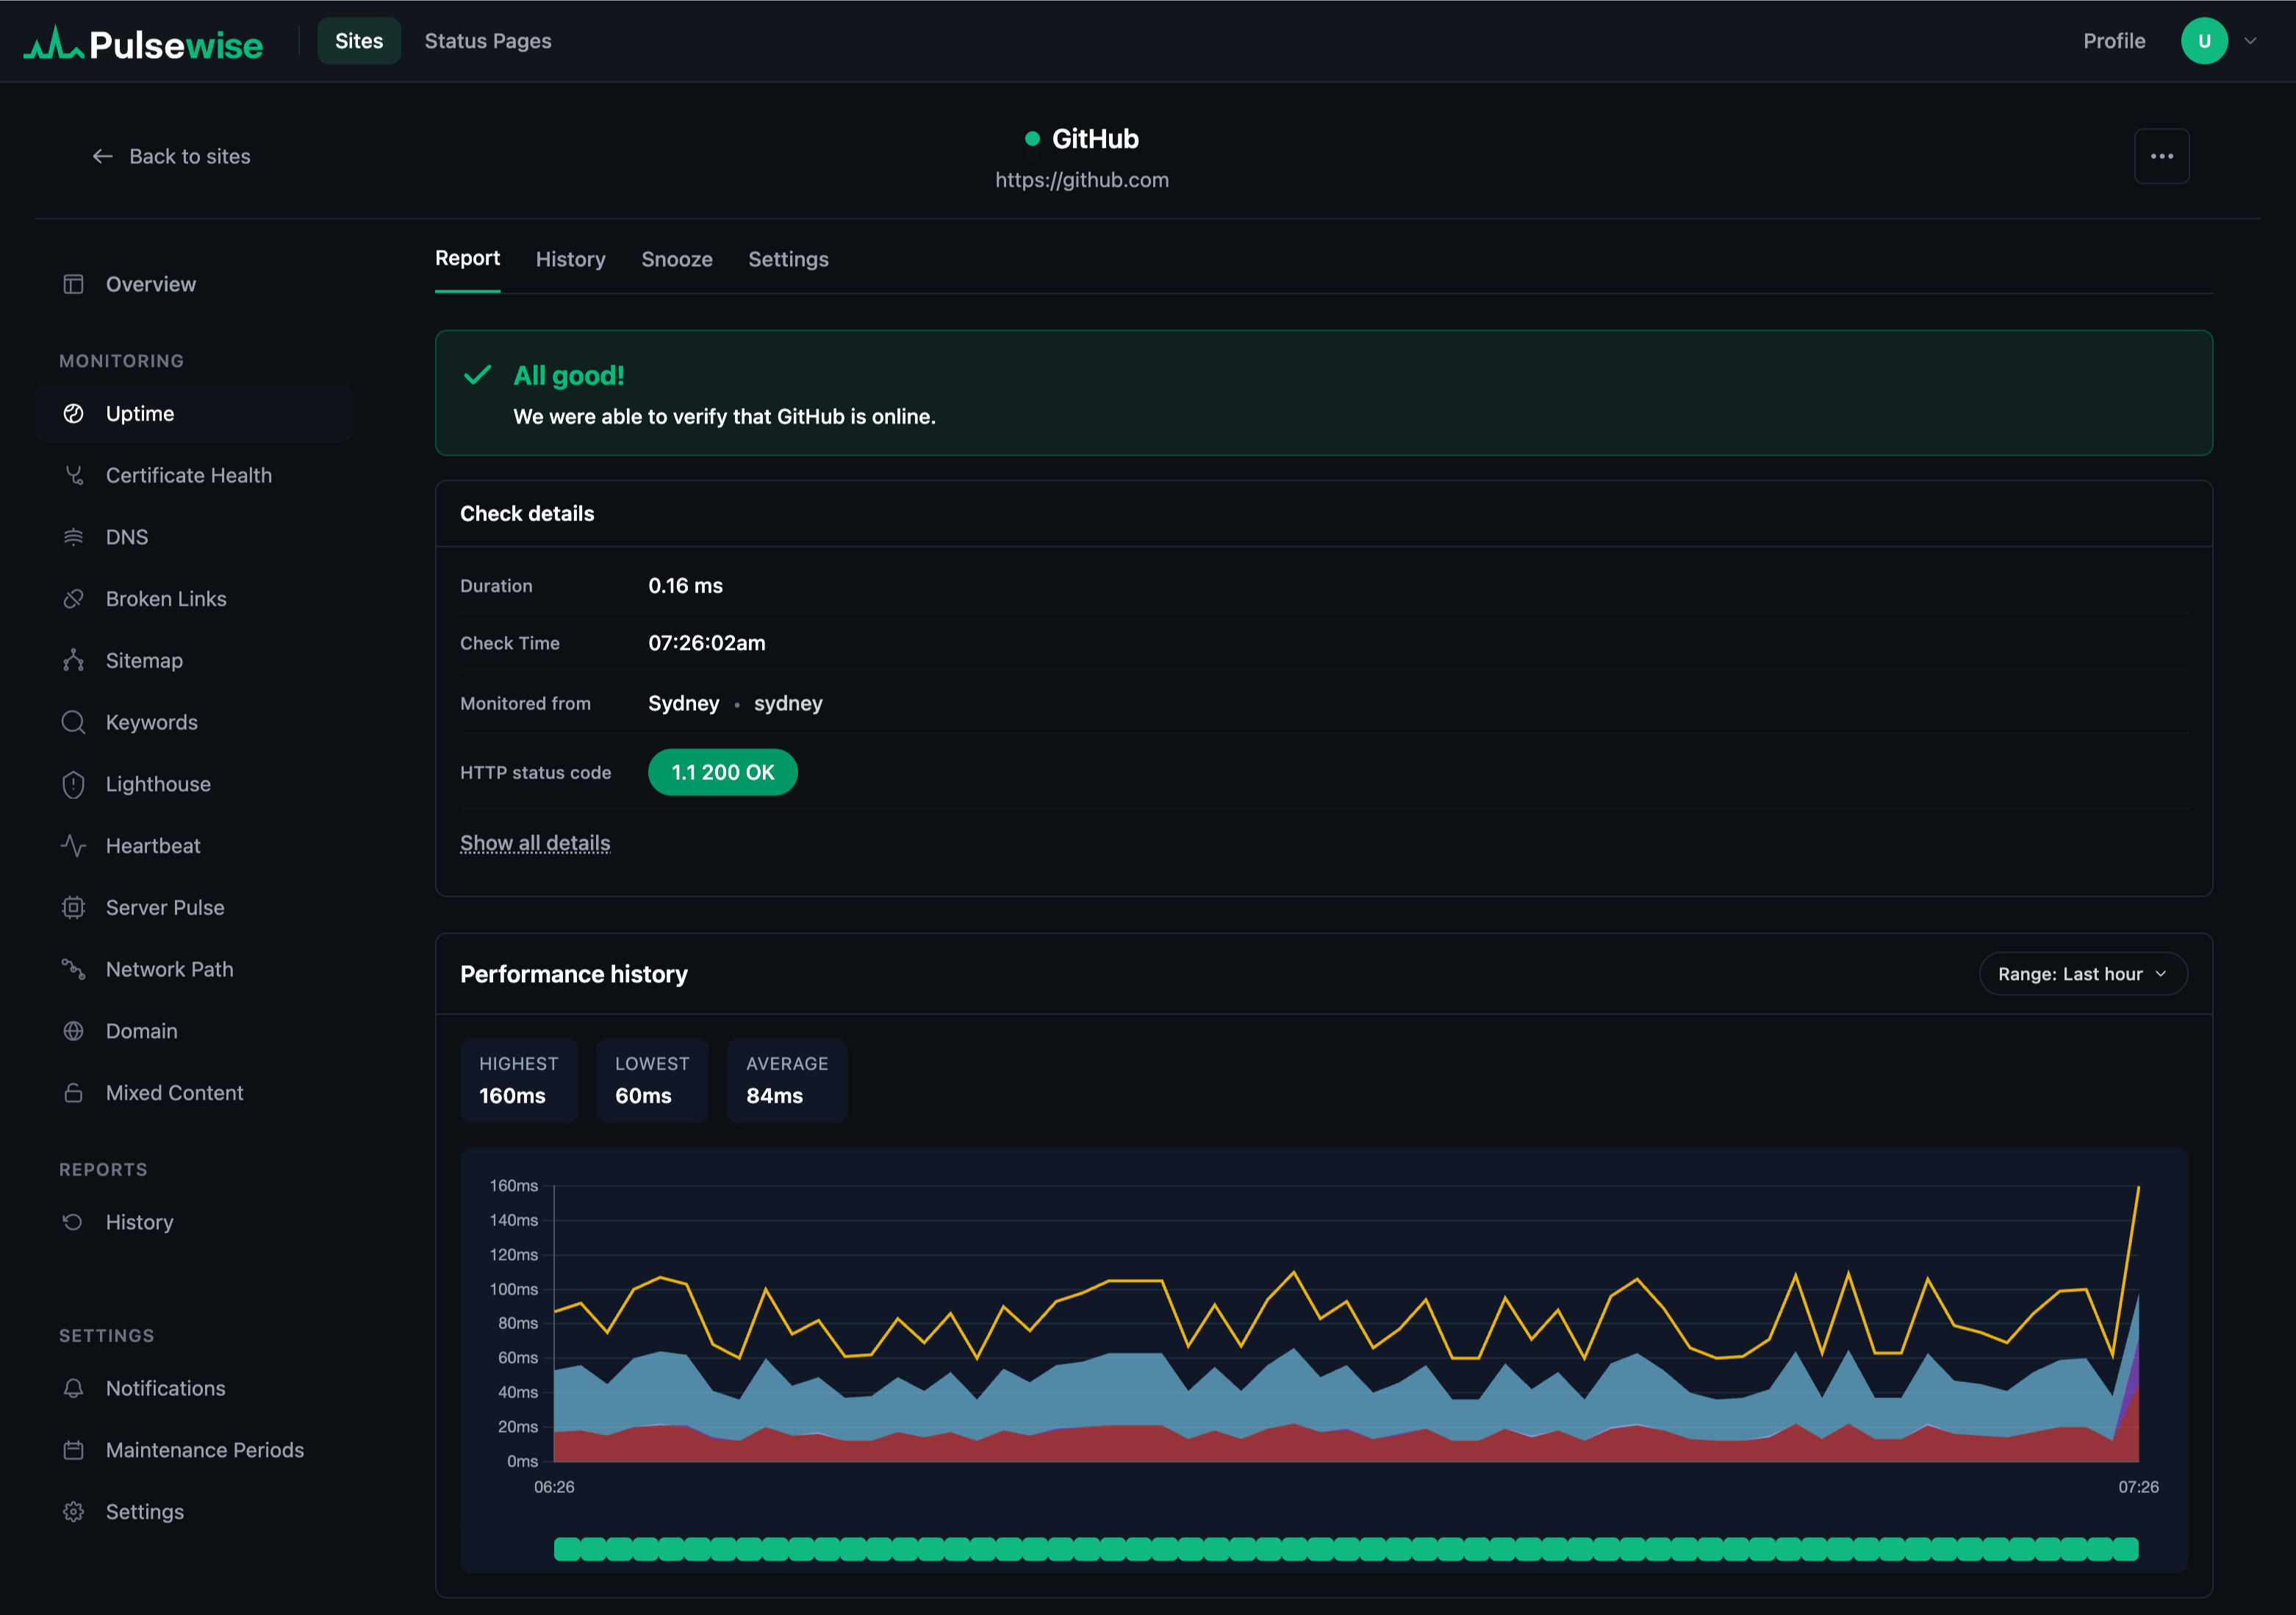Viewport: 2296px width, 1615px height.
Task: Click the 1.1 200 OK status badge
Action: 723,772
